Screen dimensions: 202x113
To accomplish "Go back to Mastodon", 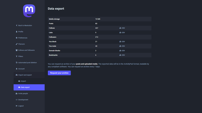I will (x=29, y=26).
